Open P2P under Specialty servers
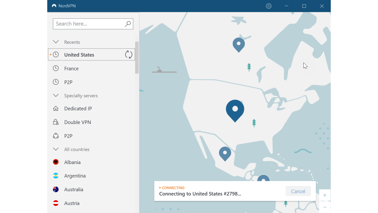Image resolution: width=378 pixels, height=213 pixels. pyautogui.click(x=91, y=136)
